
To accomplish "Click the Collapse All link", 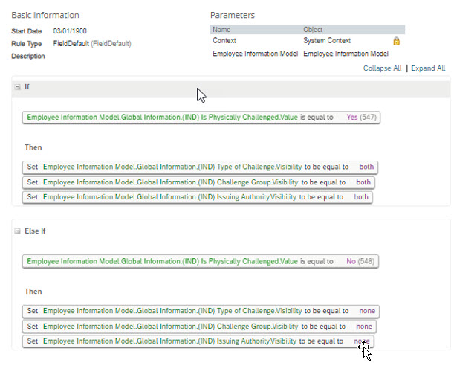I will (x=382, y=68).
